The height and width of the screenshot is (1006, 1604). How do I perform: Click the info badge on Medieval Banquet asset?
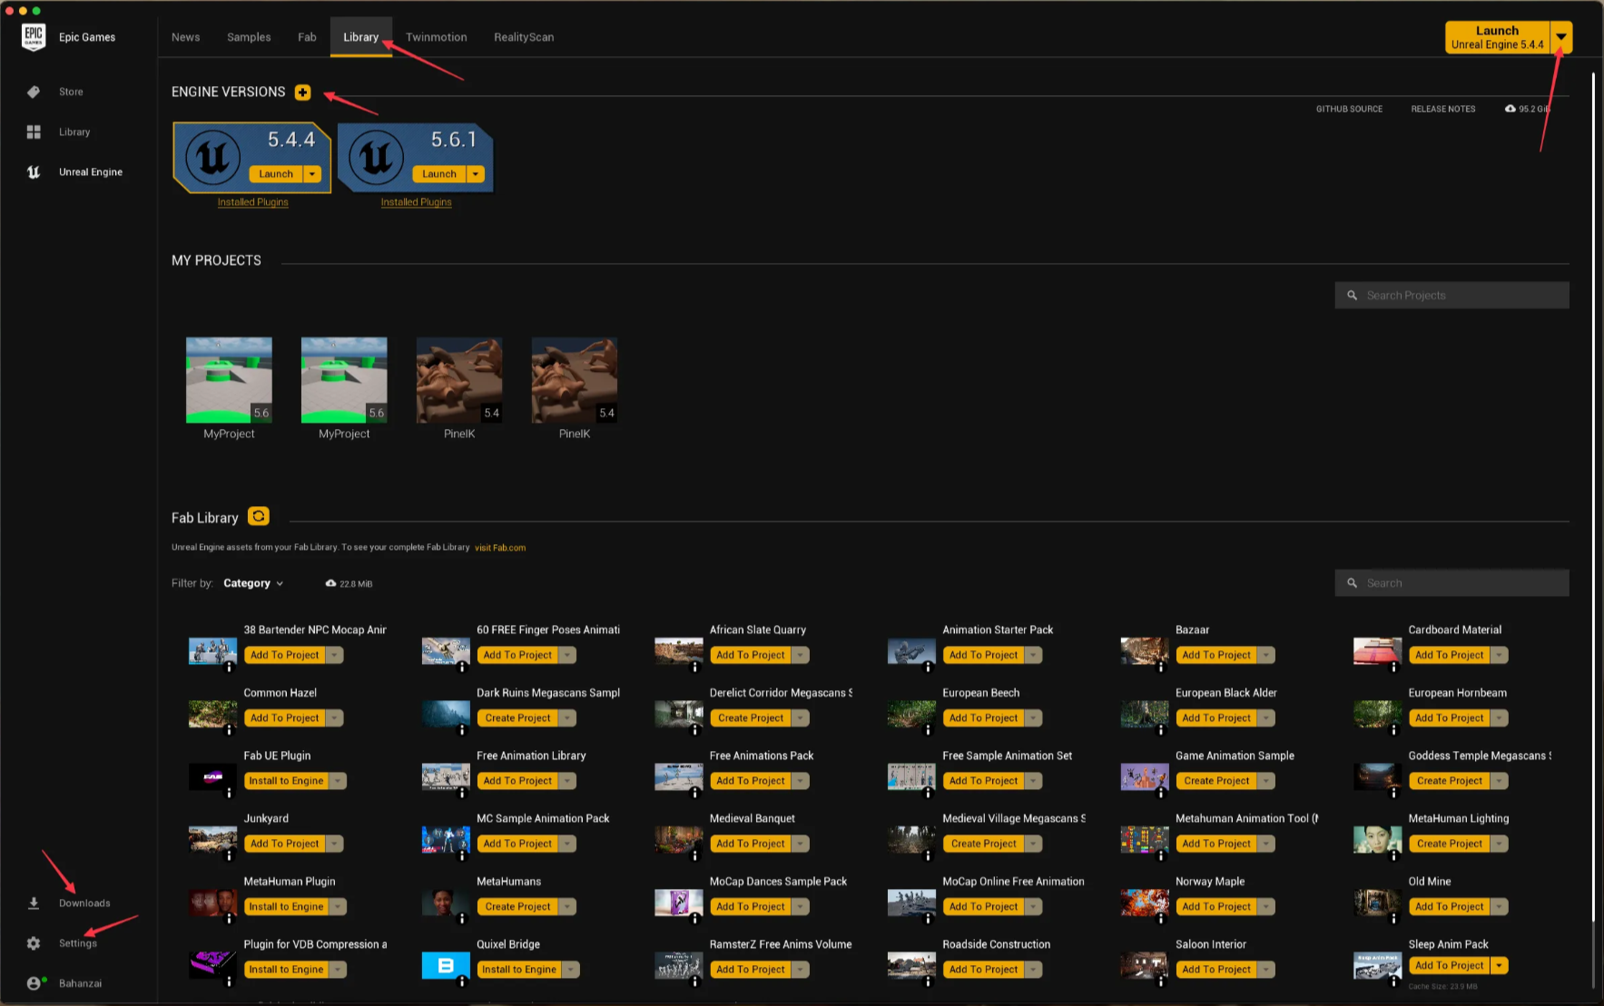(695, 856)
